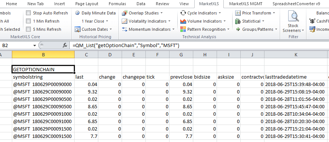Select cell @MSFT 180629C00090500

point(43,106)
